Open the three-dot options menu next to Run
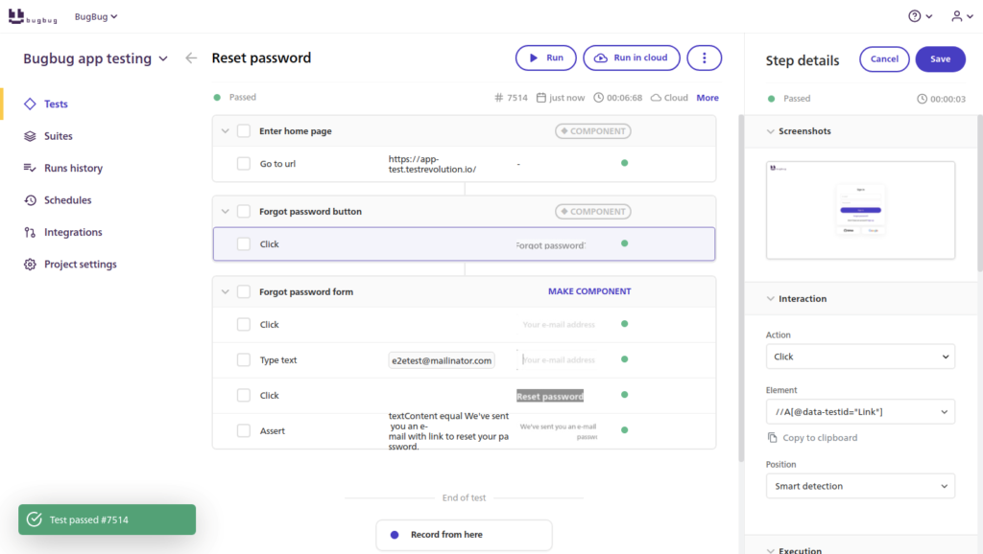This screenshot has height=554, width=983. pyautogui.click(x=704, y=58)
